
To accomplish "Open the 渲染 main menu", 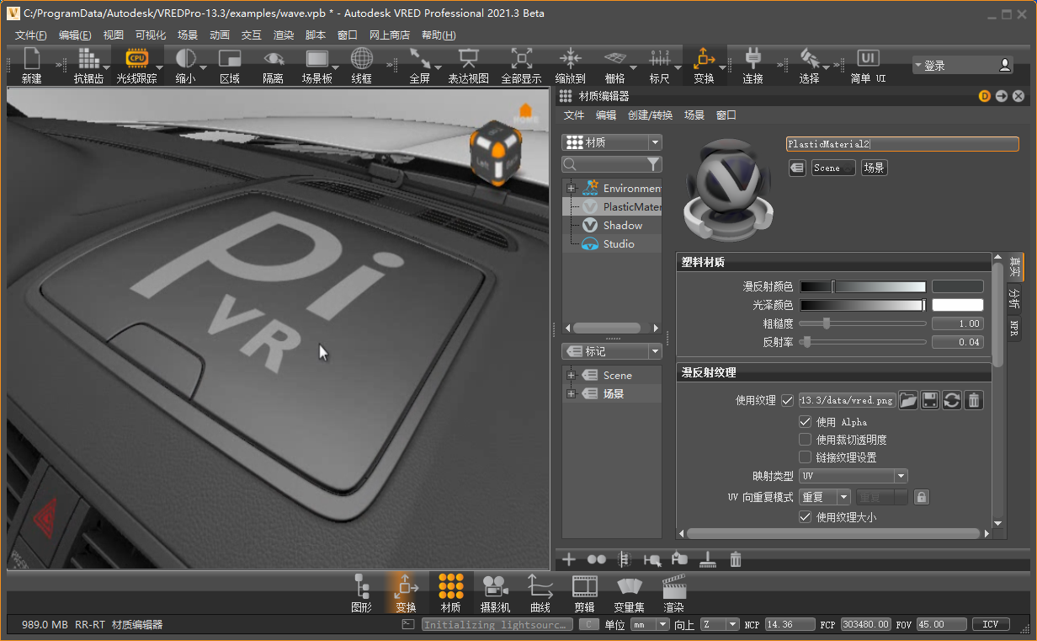I will pos(284,35).
